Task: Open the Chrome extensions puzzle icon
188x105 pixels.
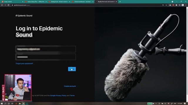Action: pyautogui.click(x=176, y=5)
